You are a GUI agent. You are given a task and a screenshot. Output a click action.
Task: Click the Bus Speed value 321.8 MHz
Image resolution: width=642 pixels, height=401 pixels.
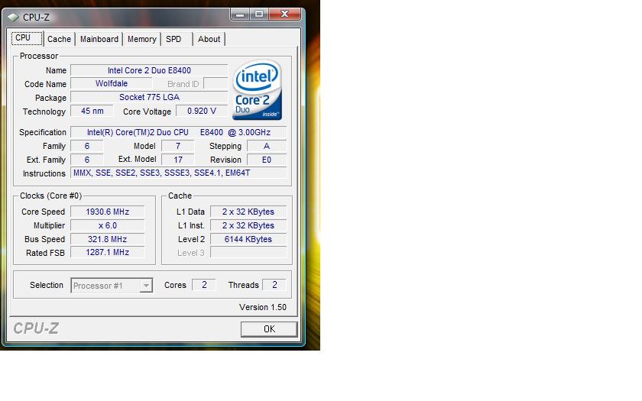click(107, 239)
